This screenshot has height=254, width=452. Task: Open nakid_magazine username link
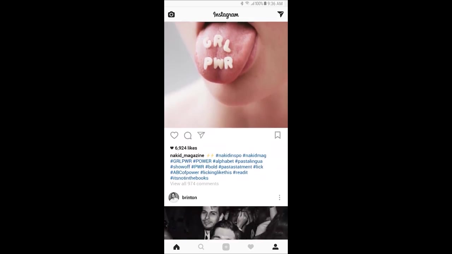[187, 156]
